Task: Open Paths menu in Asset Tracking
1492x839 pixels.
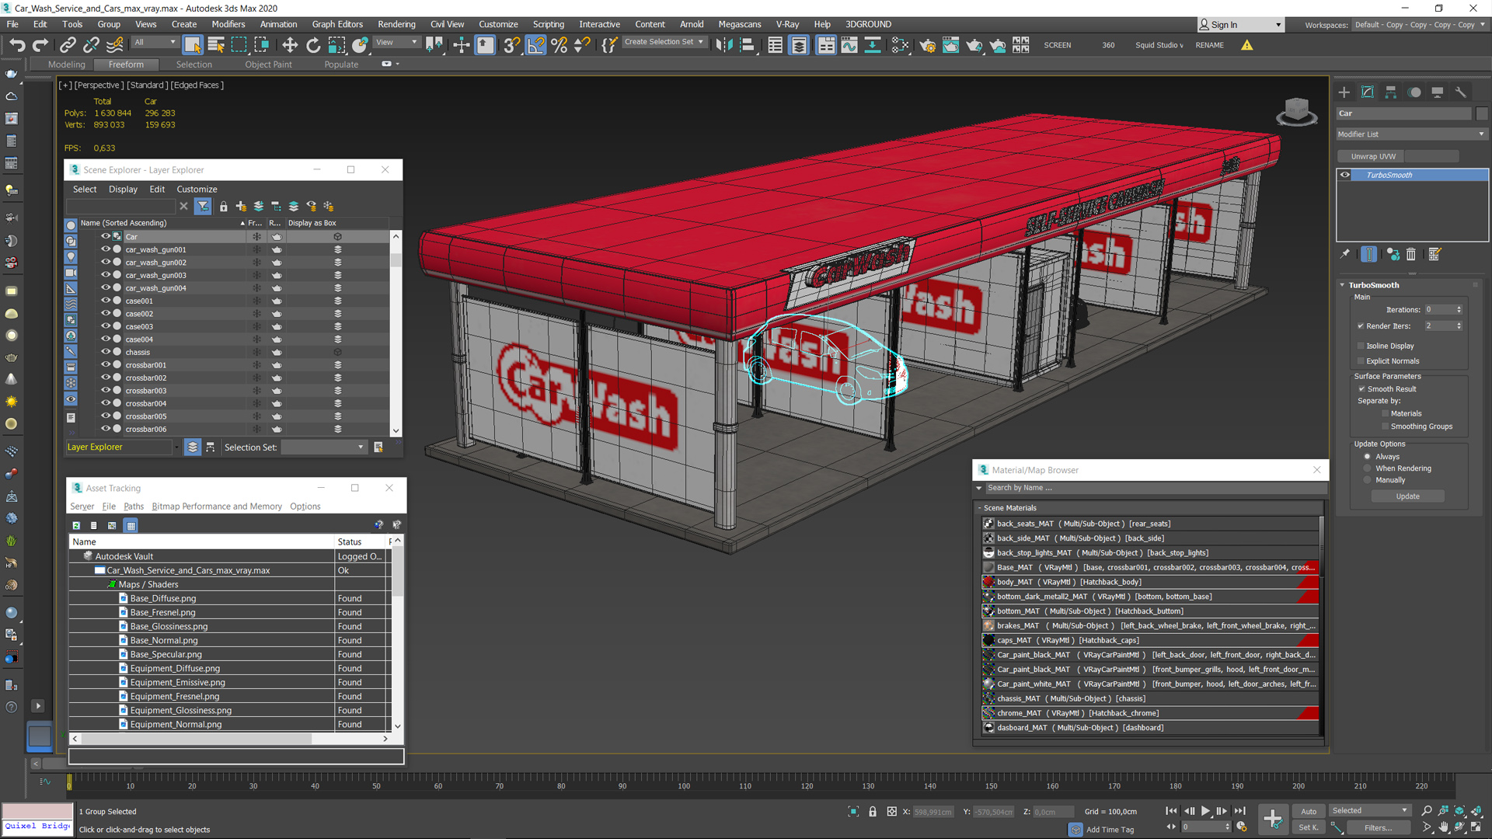Action: 134,507
